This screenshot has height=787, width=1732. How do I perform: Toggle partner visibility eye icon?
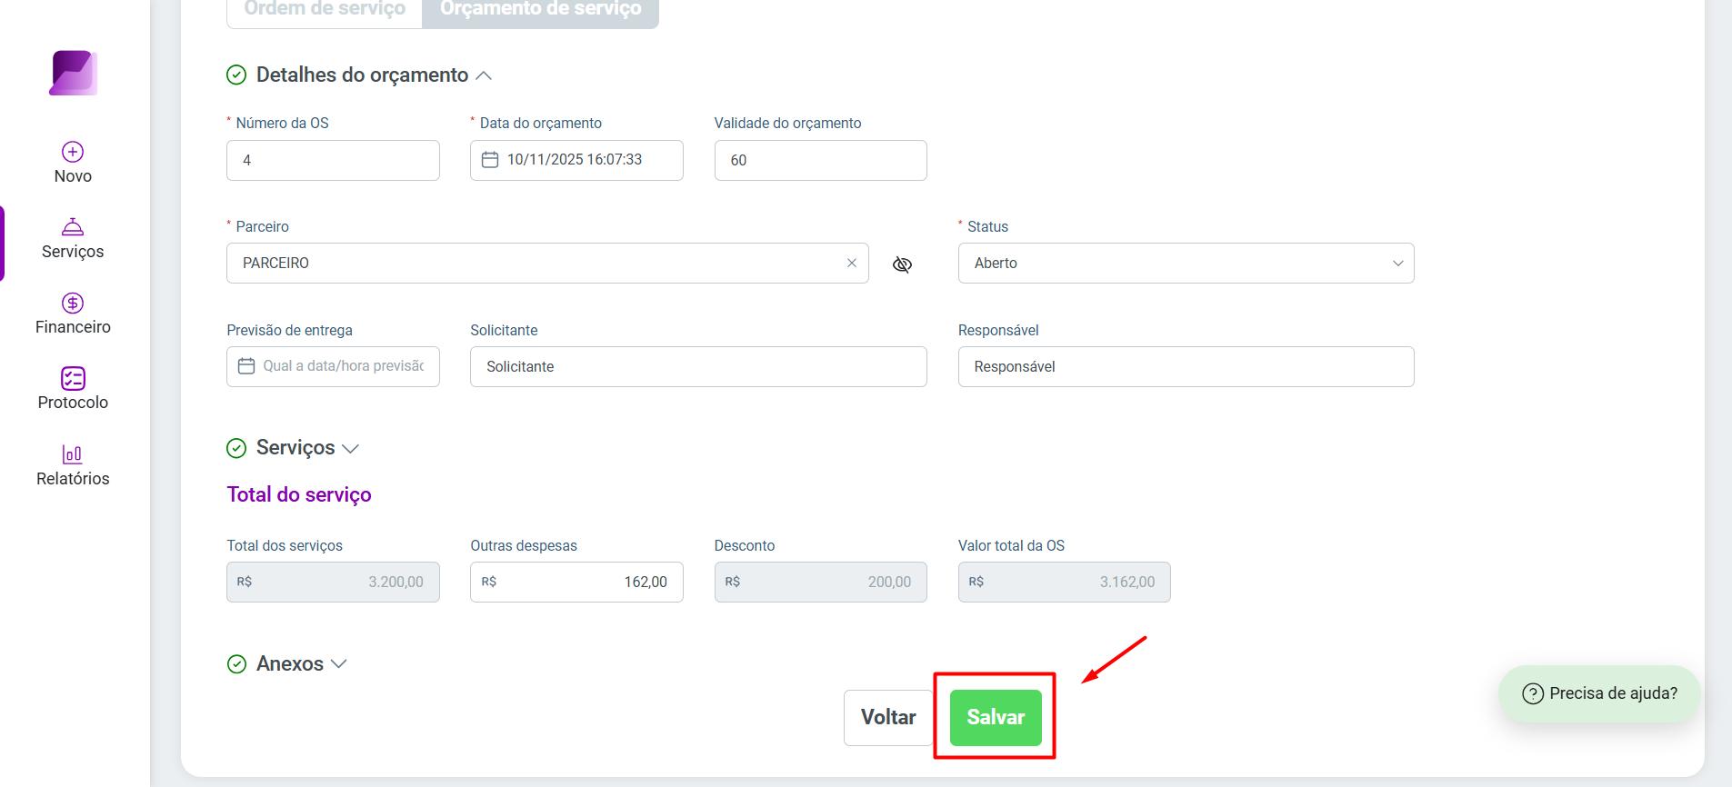pos(902,264)
